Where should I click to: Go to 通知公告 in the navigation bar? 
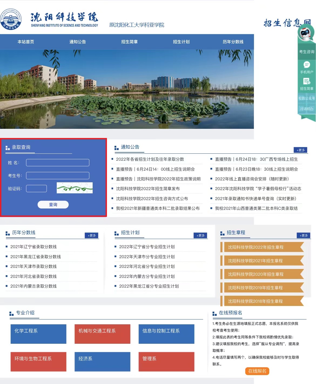coord(78,42)
